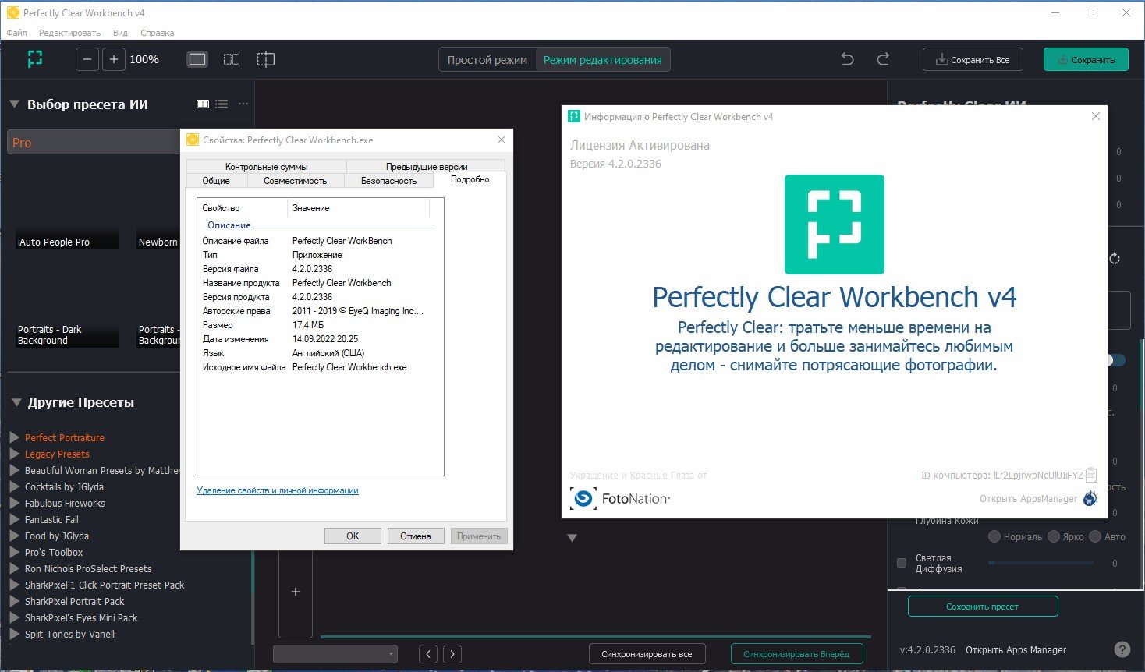Viewport: 1145px width, 672px height.
Task: Click Отмена in the Properties dialog
Action: [416, 536]
